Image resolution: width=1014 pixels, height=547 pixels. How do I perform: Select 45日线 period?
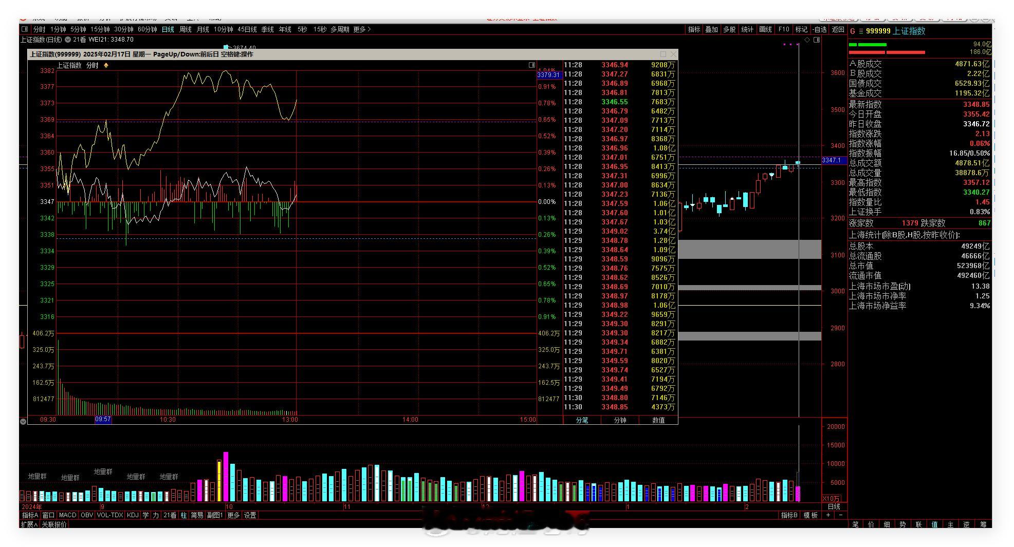247,29
